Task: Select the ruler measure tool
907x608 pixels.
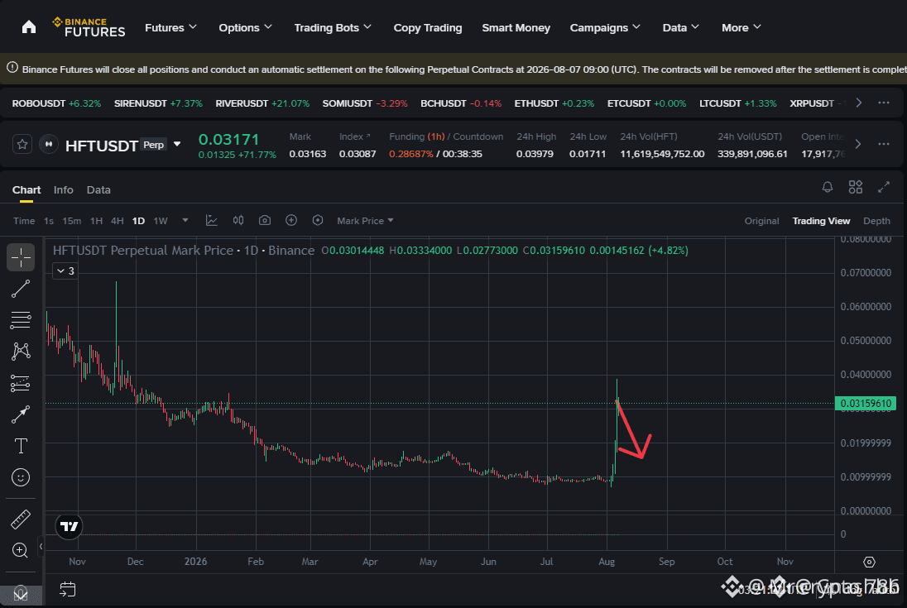Action: 21,519
